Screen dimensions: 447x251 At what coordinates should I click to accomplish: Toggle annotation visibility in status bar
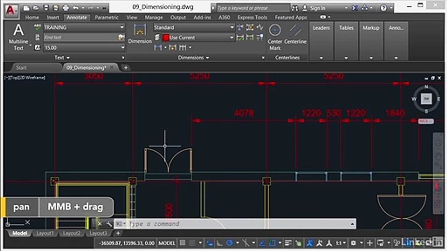click(x=309, y=243)
